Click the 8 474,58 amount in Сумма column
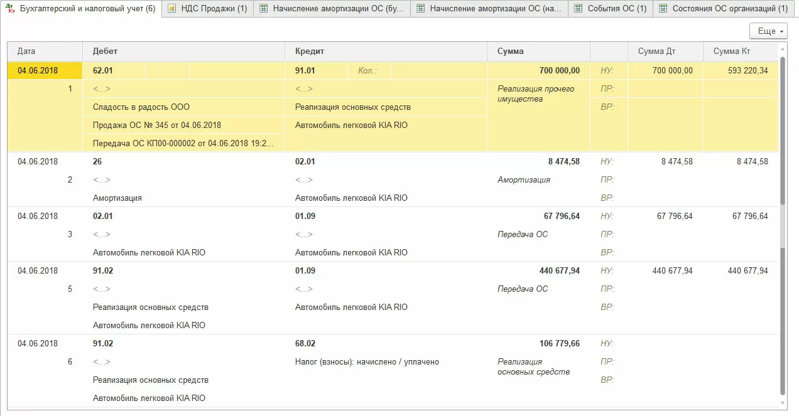This screenshot has height=416, width=799. [563, 162]
